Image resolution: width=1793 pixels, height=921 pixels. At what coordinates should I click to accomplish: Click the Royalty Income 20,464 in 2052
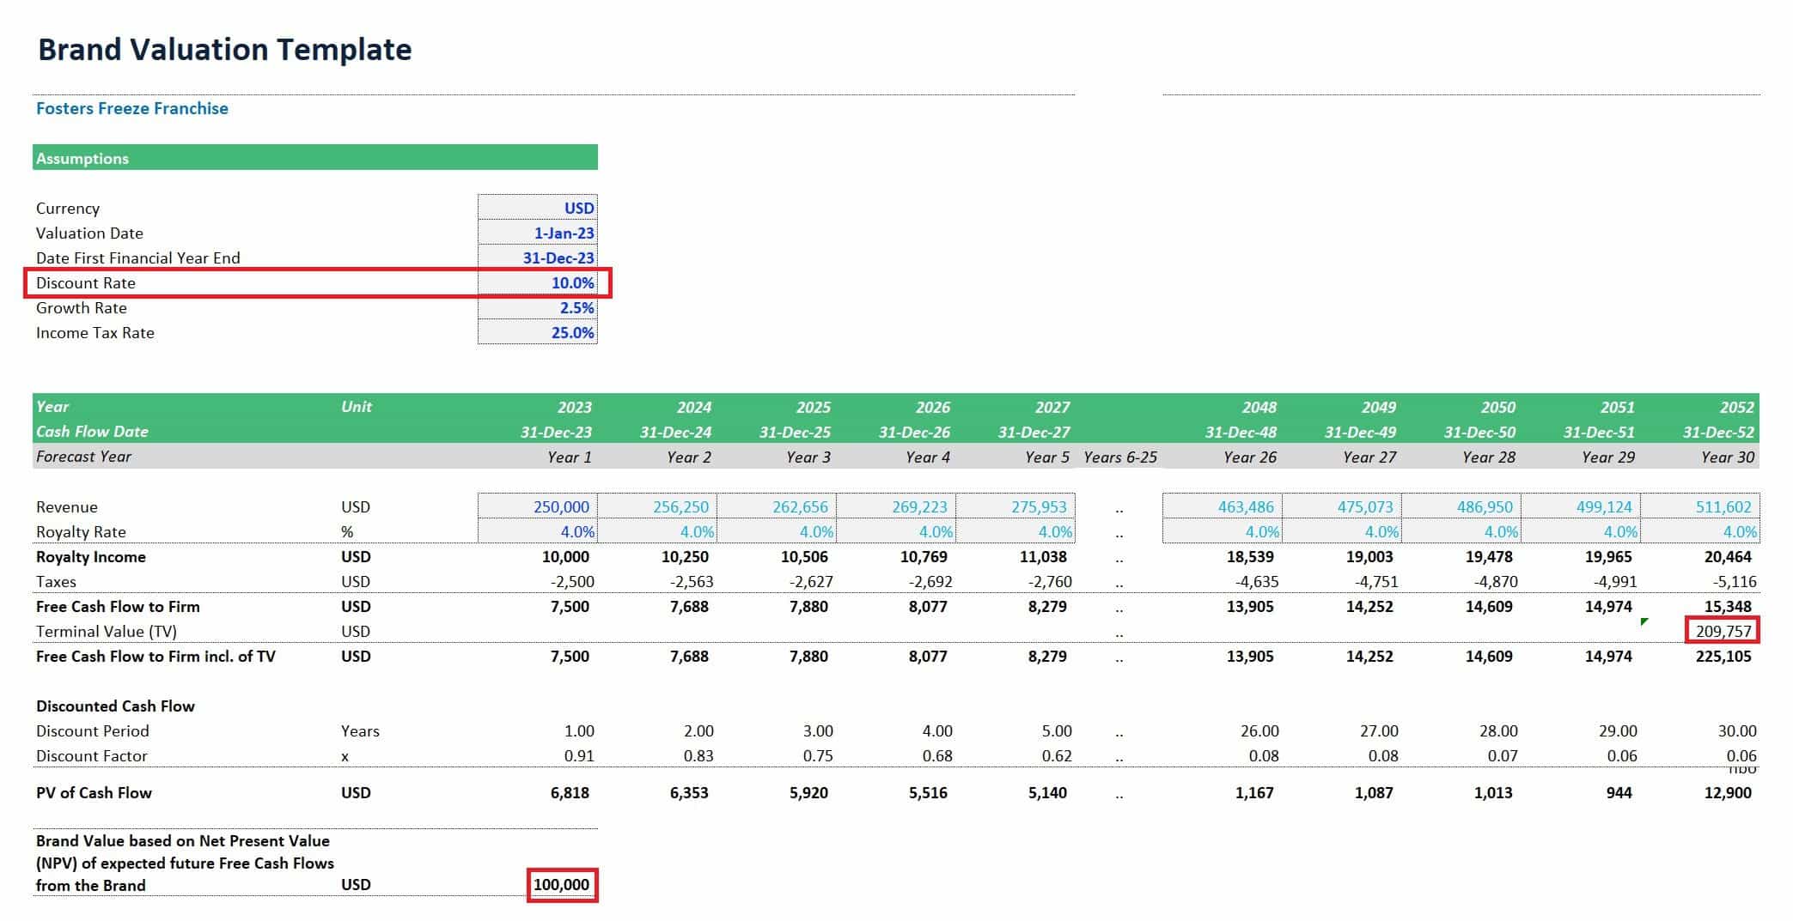(1728, 556)
